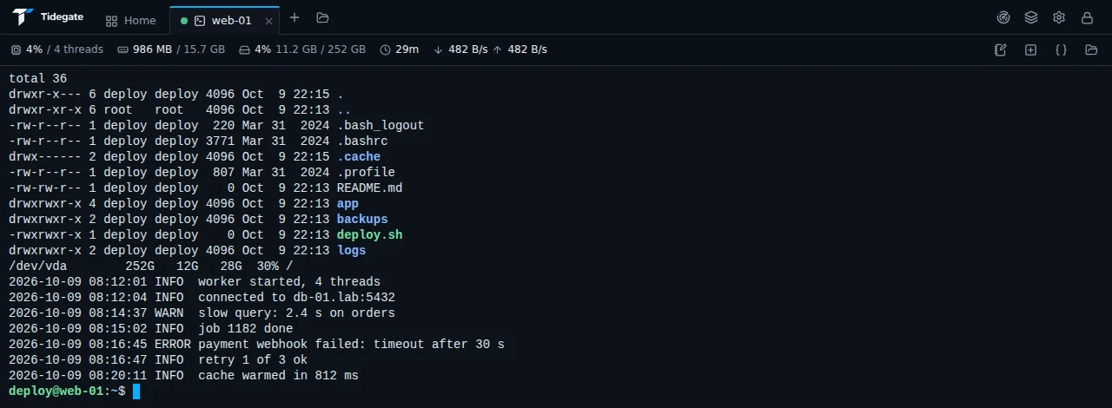Image resolution: width=1112 pixels, height=408 pixels.
Task: Click the disk drive icon
Action: pyautogui.click(x=244, y=49)
